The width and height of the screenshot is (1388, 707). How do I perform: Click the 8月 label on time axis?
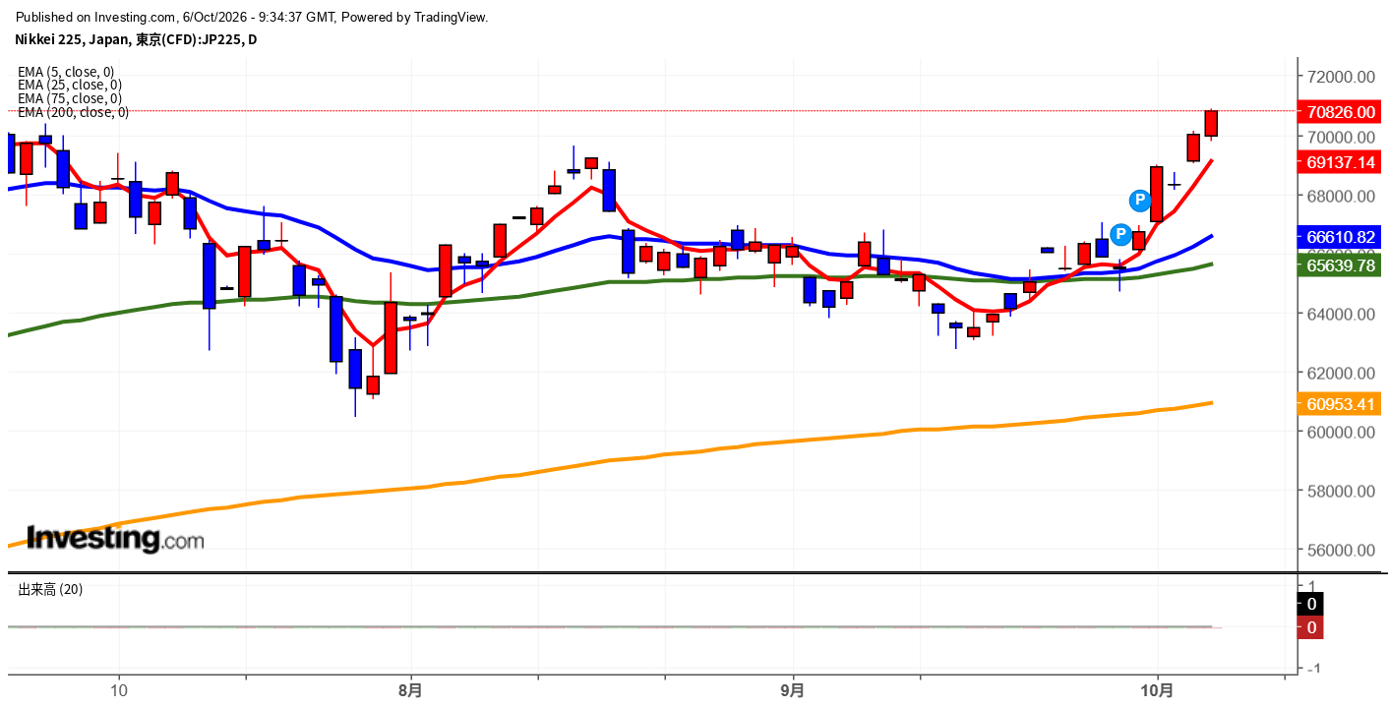(x=411, y=690)
